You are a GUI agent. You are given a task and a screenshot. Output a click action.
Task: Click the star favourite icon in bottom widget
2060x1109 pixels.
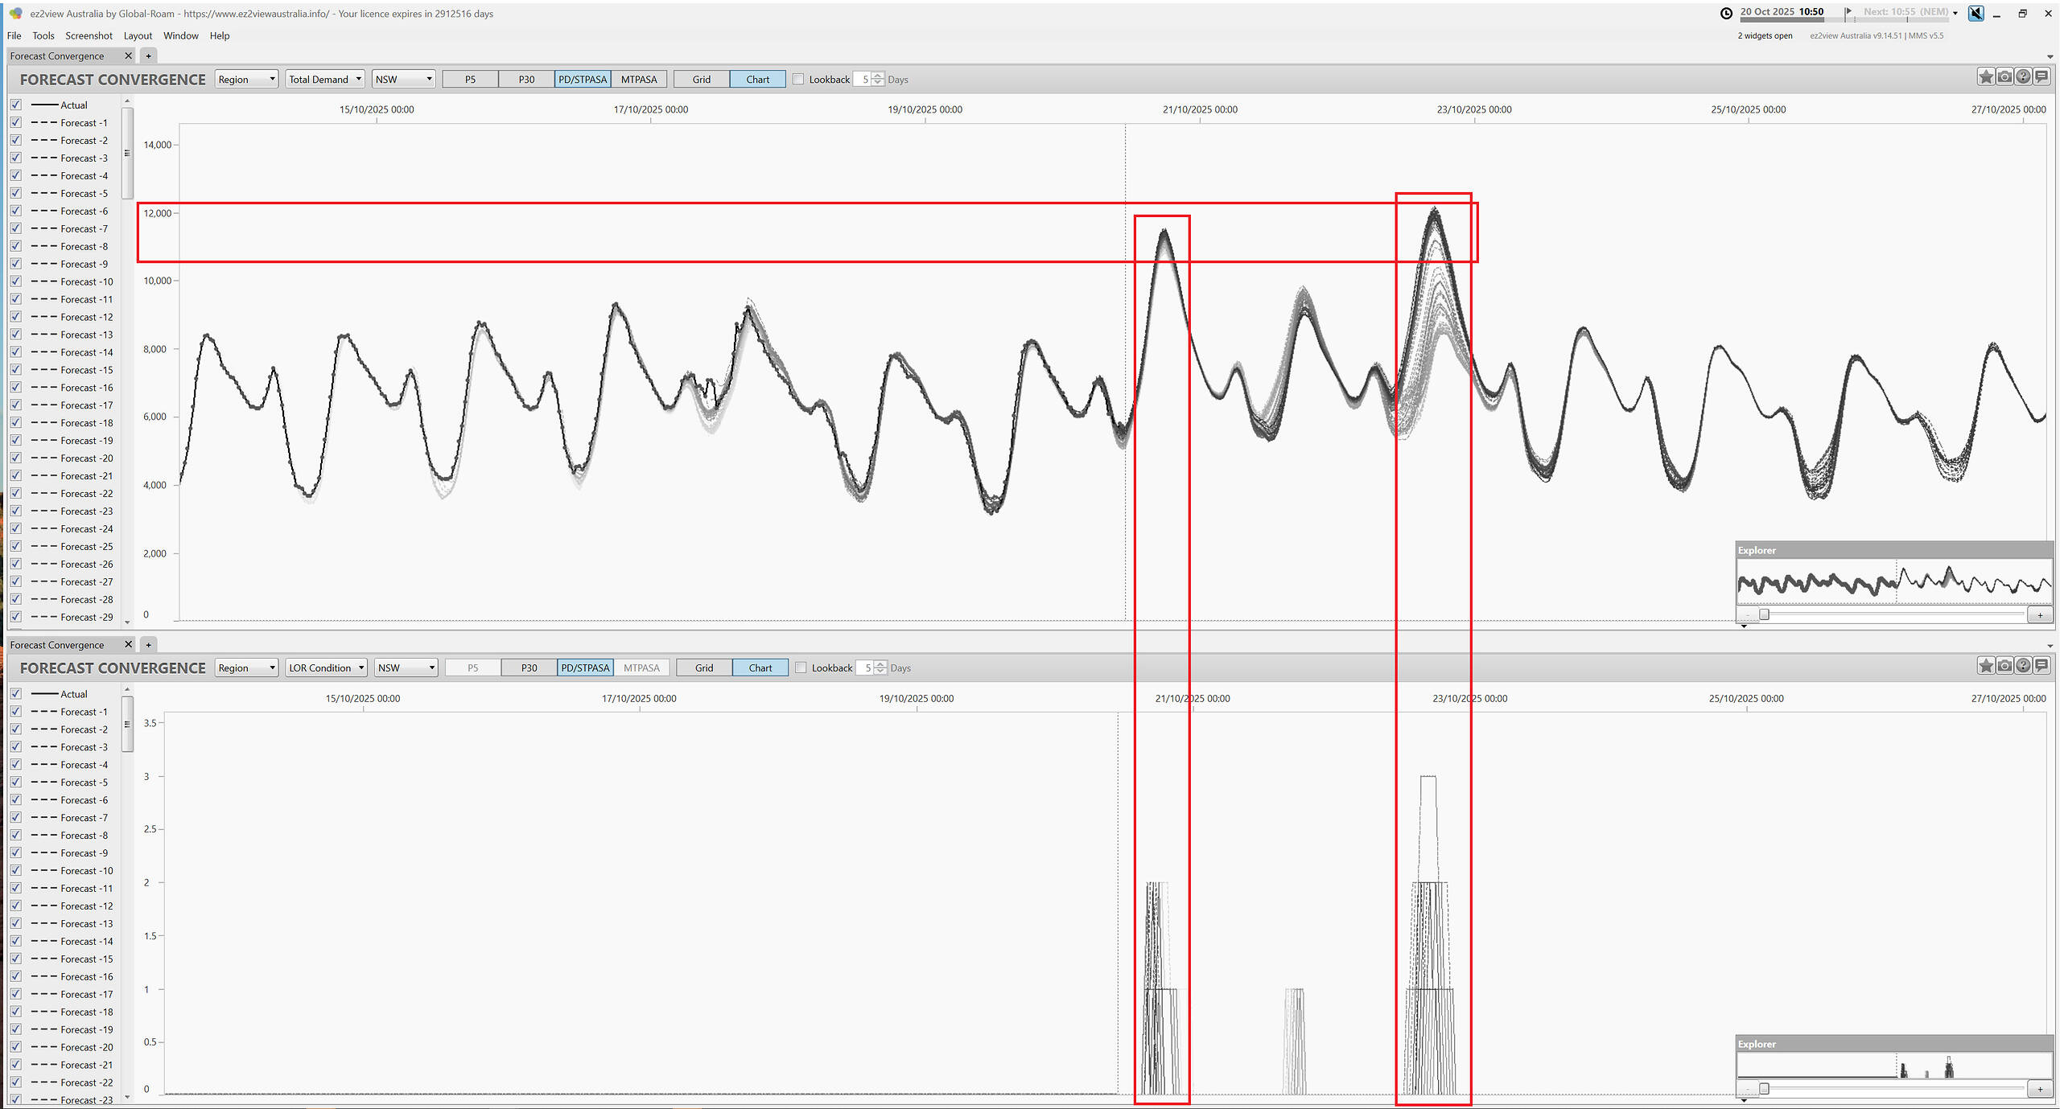[1986, 666]
